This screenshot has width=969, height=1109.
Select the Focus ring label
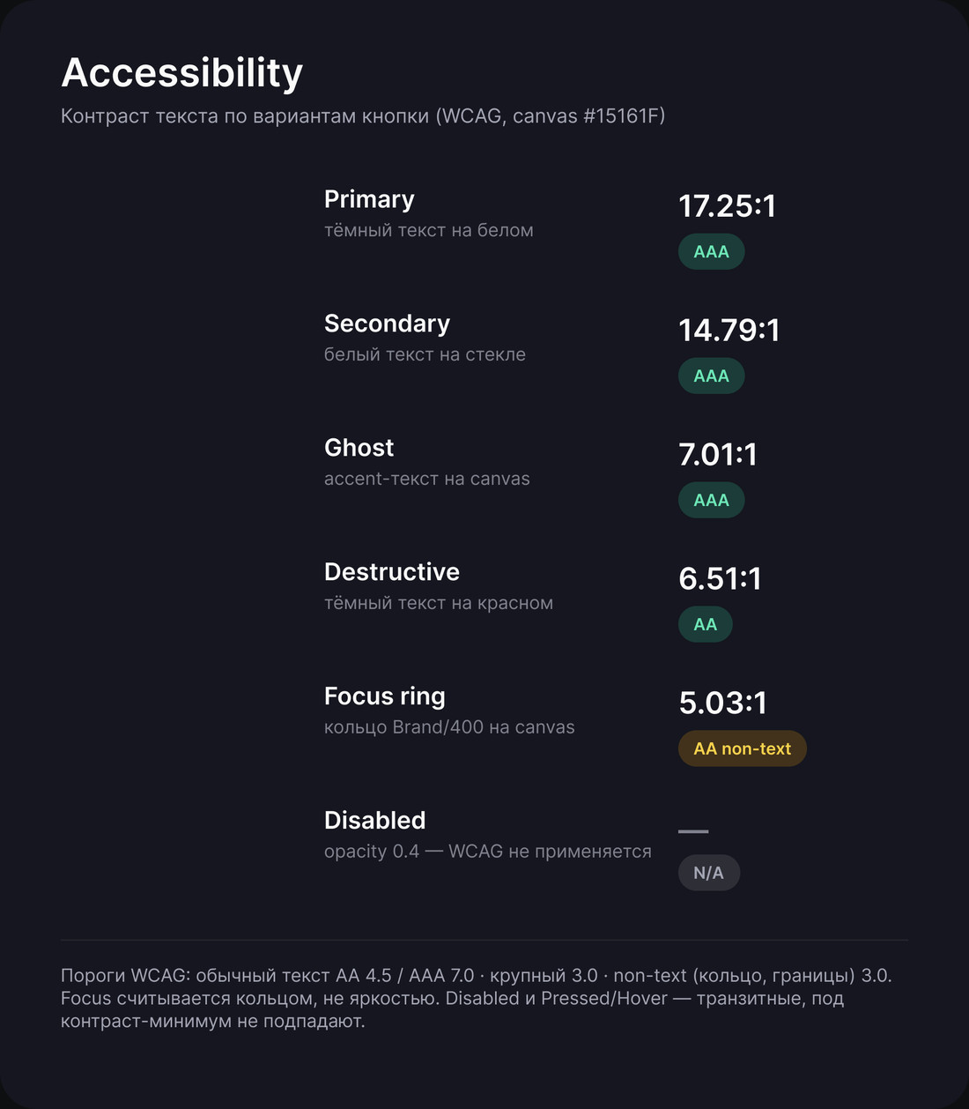click(385, 696)
